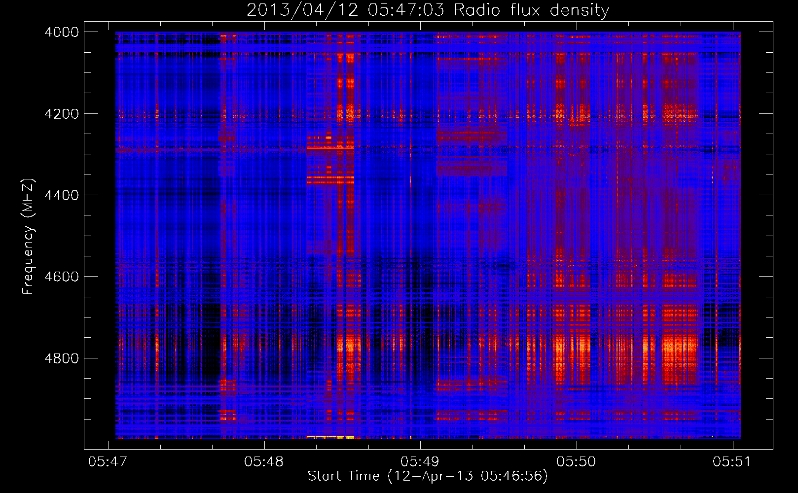
Task: Click the "Start Time (12-Apr-13 05:46:56)" axis label
Action: pos(428,476)
